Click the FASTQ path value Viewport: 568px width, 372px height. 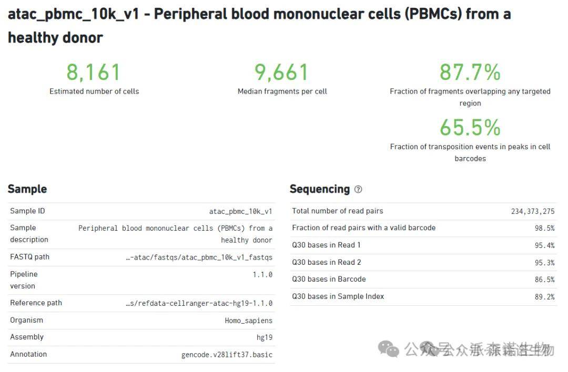coord(199,257)
